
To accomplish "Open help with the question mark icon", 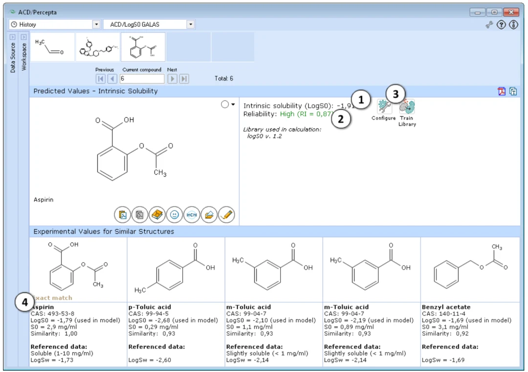I will coord(502,24).
